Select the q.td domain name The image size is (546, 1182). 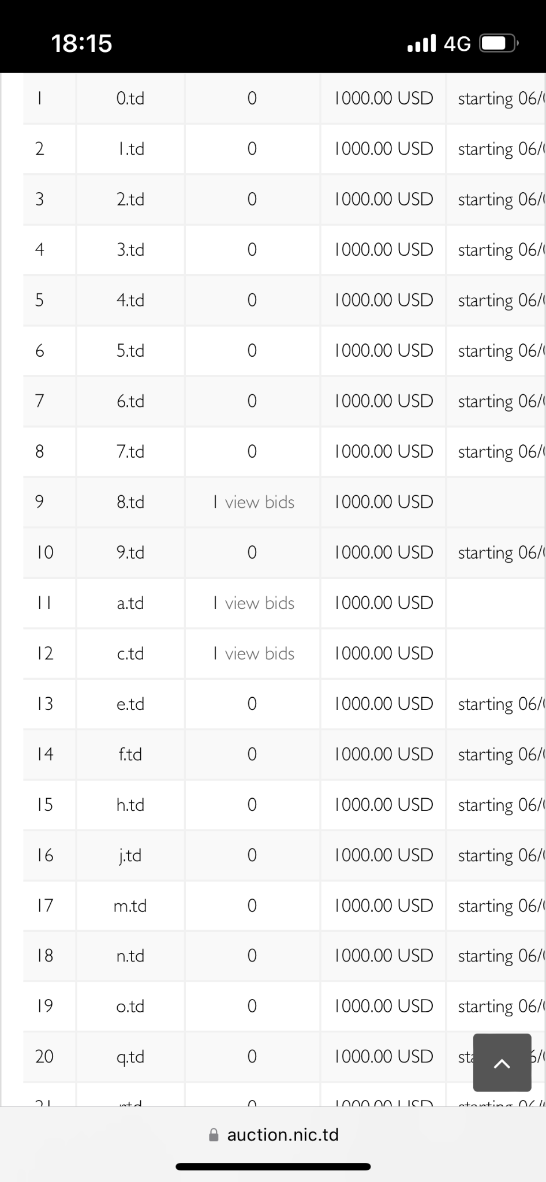pos(130,1057)
